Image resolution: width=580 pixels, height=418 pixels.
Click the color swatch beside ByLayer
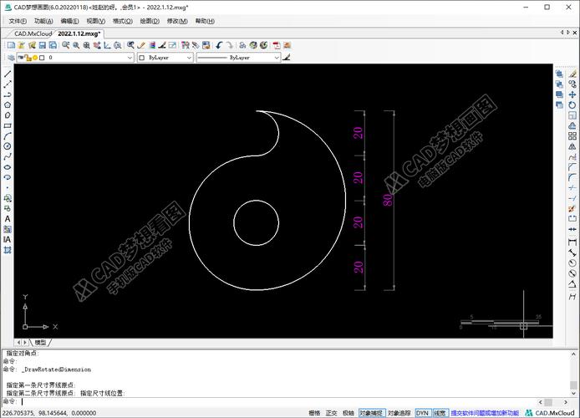pyautogui.click(x=142, y=59)
